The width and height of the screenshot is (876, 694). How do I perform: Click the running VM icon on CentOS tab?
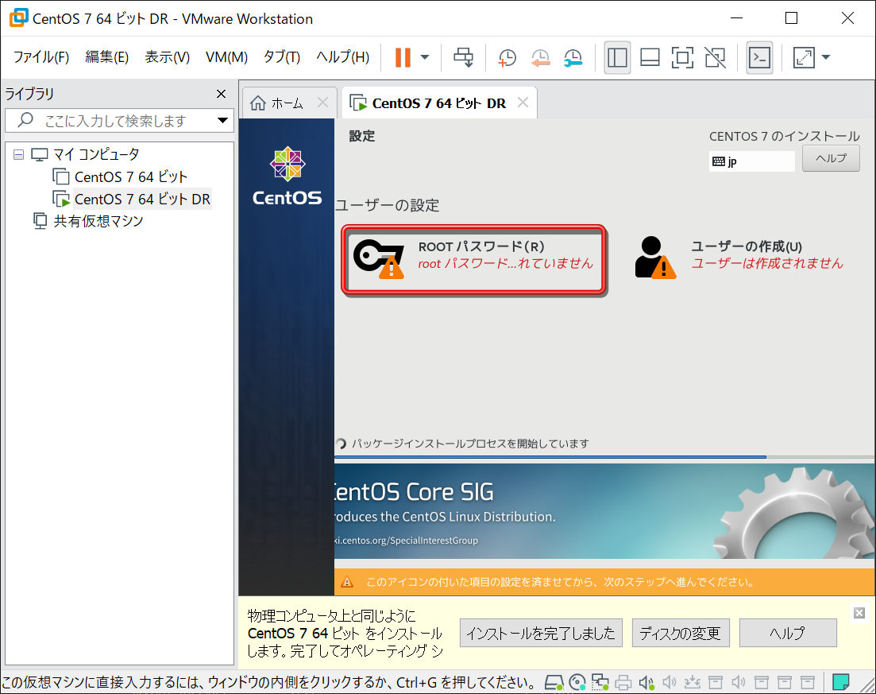[358, 103]
